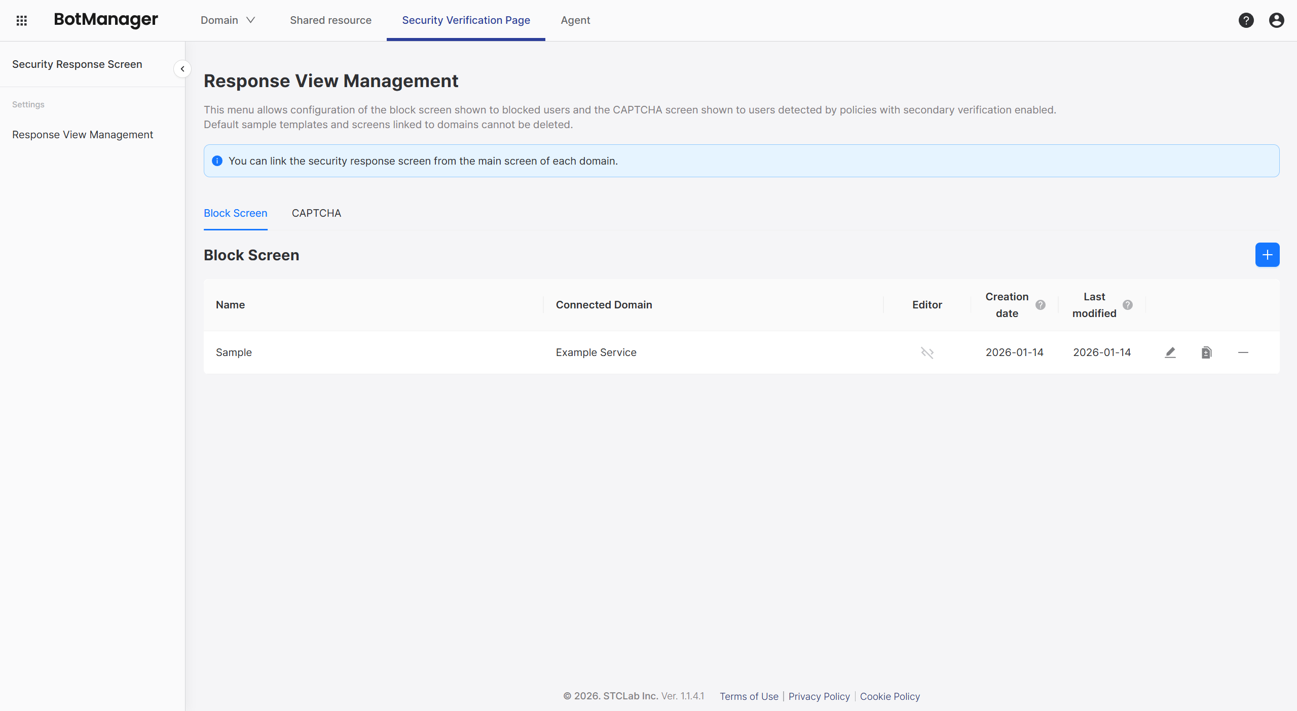
Task: Show the Last modified tooltip help icon
Action: pos(1127,305)
